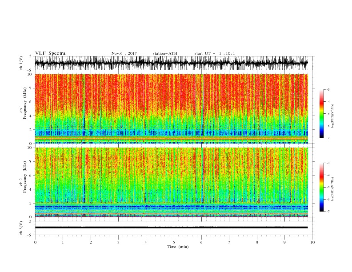Viewport: 352px width, 272px height.
Task: Click inside the ch.1 spectrogram panel
Action: tap(171, 108)
